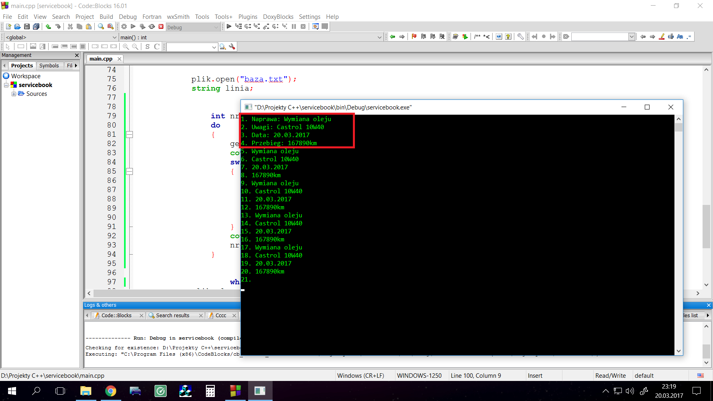Open the global scope selector dropdown
Image resolution: width=713 pixels, height=401 pixels.
click(115, 37)
